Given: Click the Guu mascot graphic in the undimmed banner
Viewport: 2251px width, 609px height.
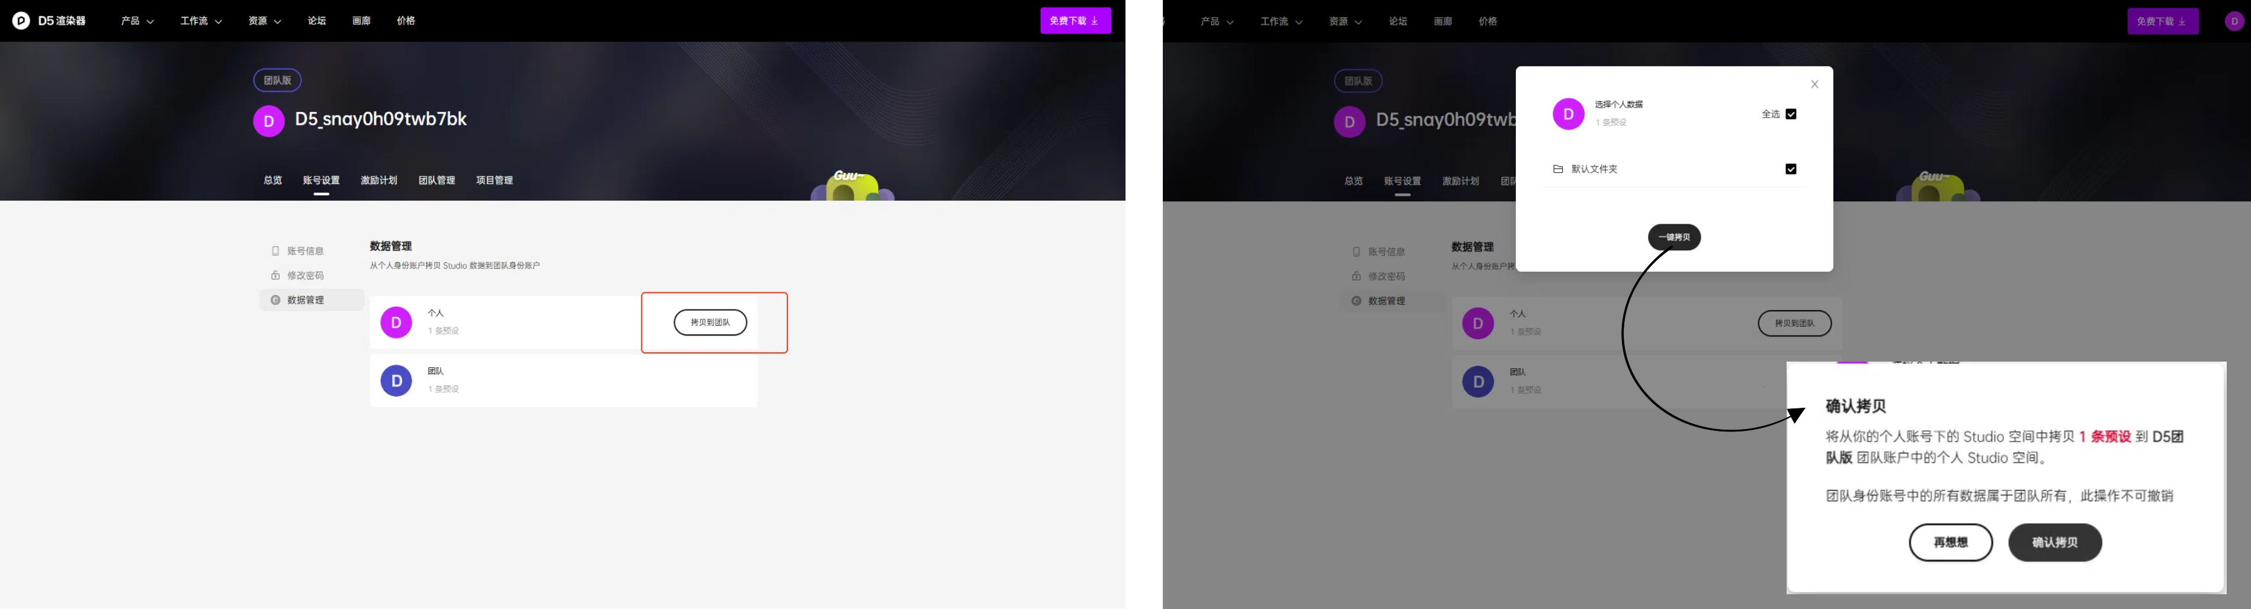Looking at the screenshot, I should (853, 185).
